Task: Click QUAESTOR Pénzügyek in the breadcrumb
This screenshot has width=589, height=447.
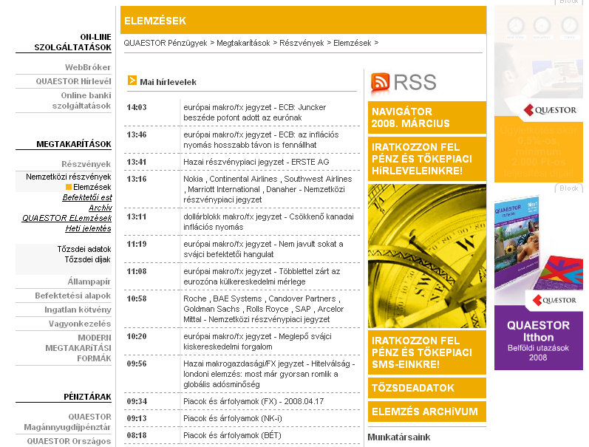Action: 166,43
